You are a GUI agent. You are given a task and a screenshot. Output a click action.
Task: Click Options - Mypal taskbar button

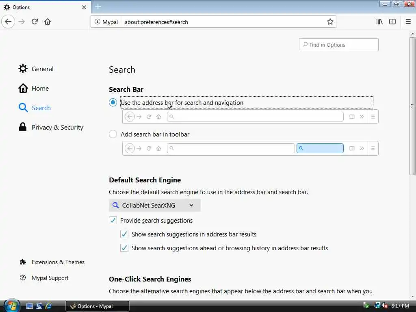(97, 306)
